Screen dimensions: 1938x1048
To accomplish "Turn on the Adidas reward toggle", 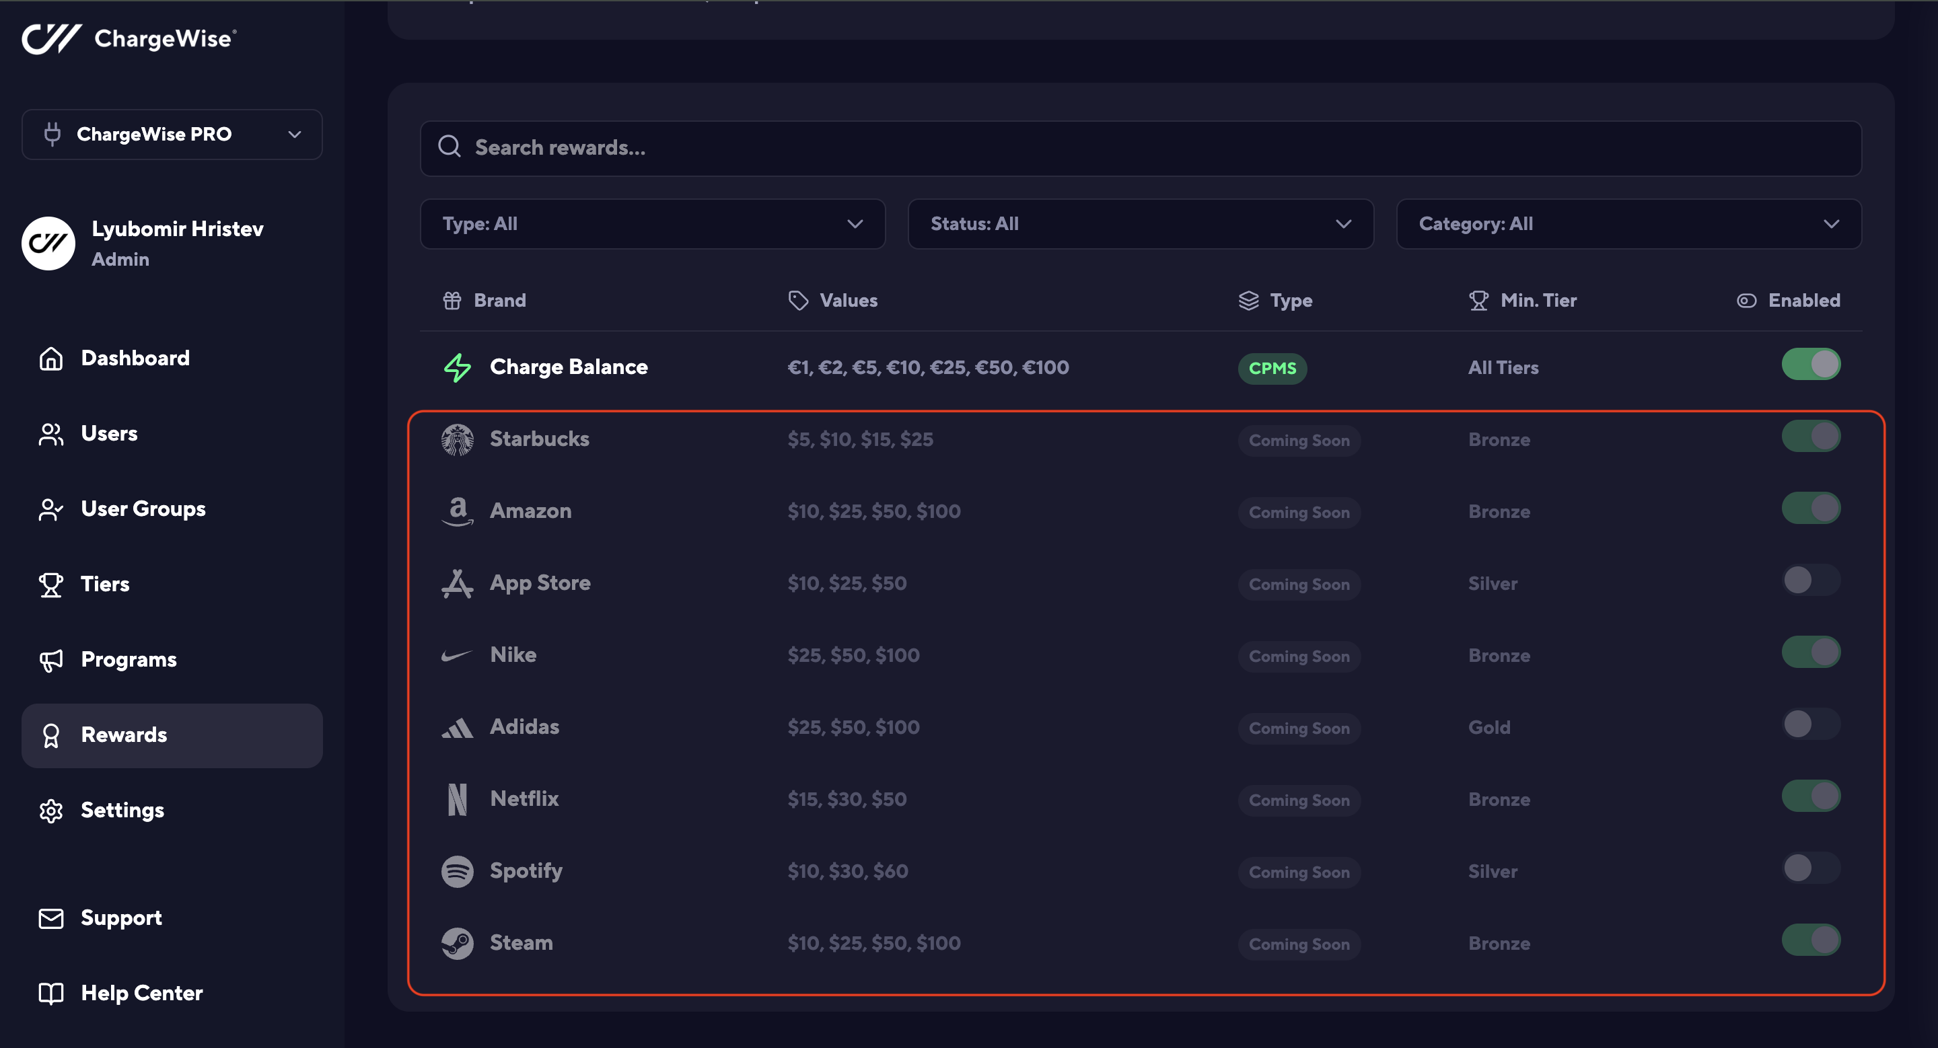I will [x=1810, y=724].
